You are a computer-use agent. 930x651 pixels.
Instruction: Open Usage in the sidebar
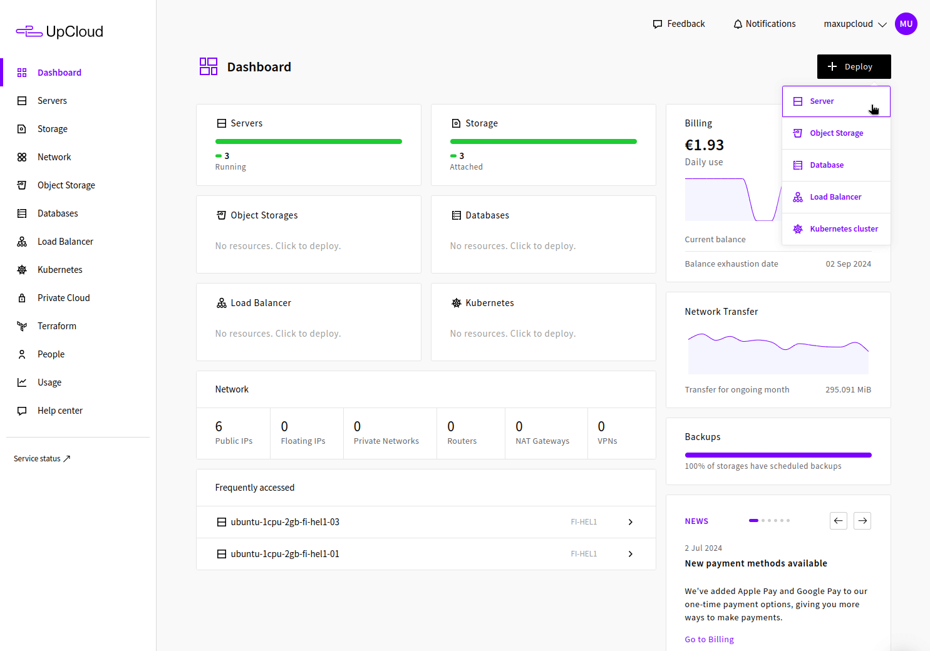pyautogui.click(x=78, y=382)
